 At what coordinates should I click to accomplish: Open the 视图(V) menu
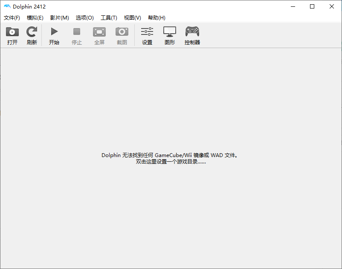pyautogui.click(x=132, y=17)
